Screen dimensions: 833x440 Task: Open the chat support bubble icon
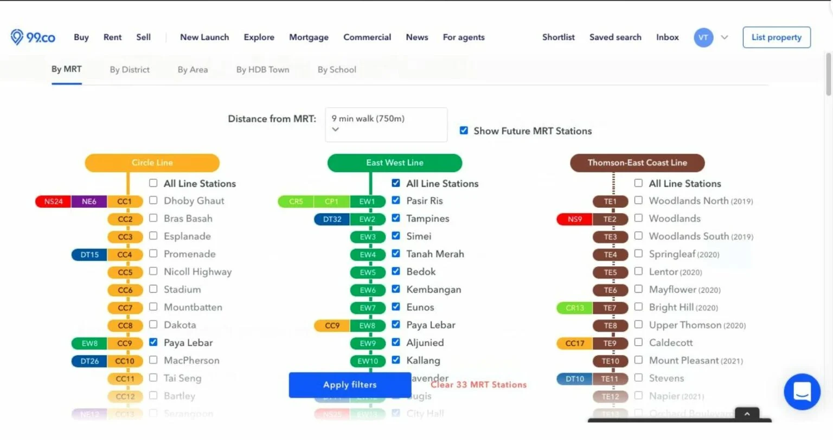802,391
